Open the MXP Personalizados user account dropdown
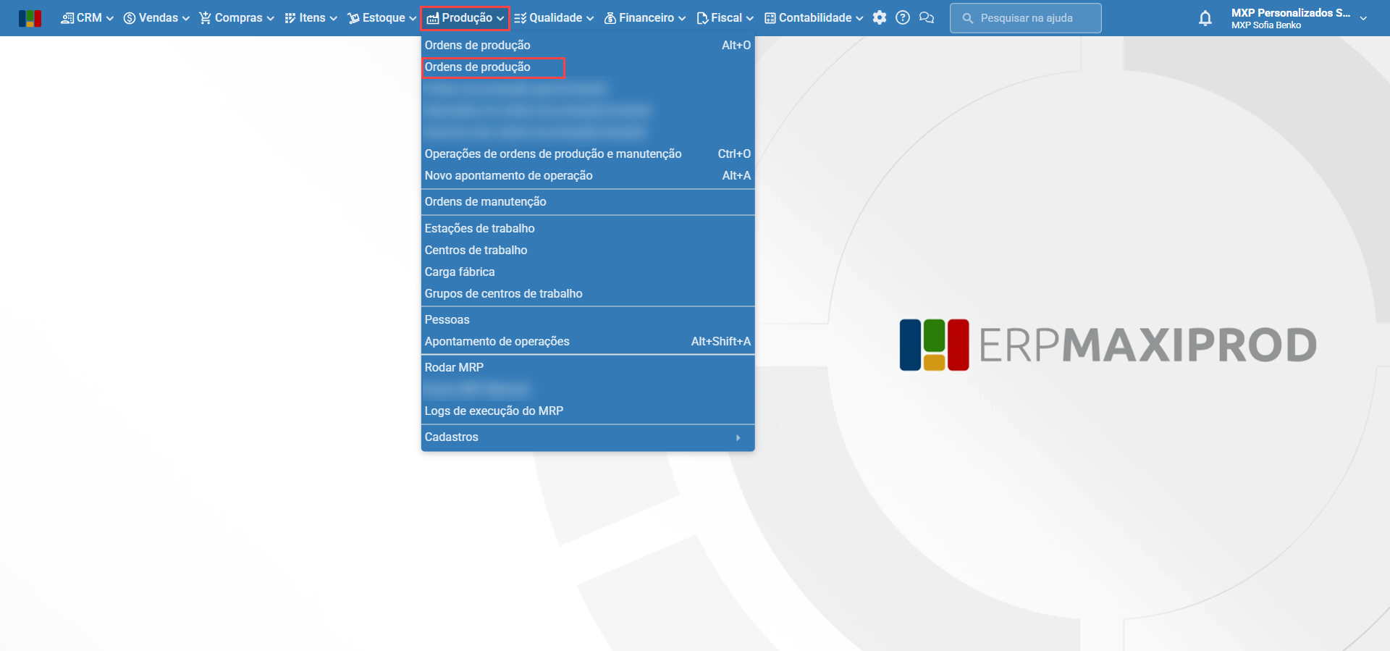Screen dimensions: 1390x651 (1299, 18)
